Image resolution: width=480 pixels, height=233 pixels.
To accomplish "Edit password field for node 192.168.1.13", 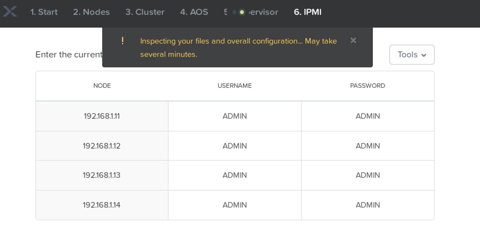I will 368,175.
